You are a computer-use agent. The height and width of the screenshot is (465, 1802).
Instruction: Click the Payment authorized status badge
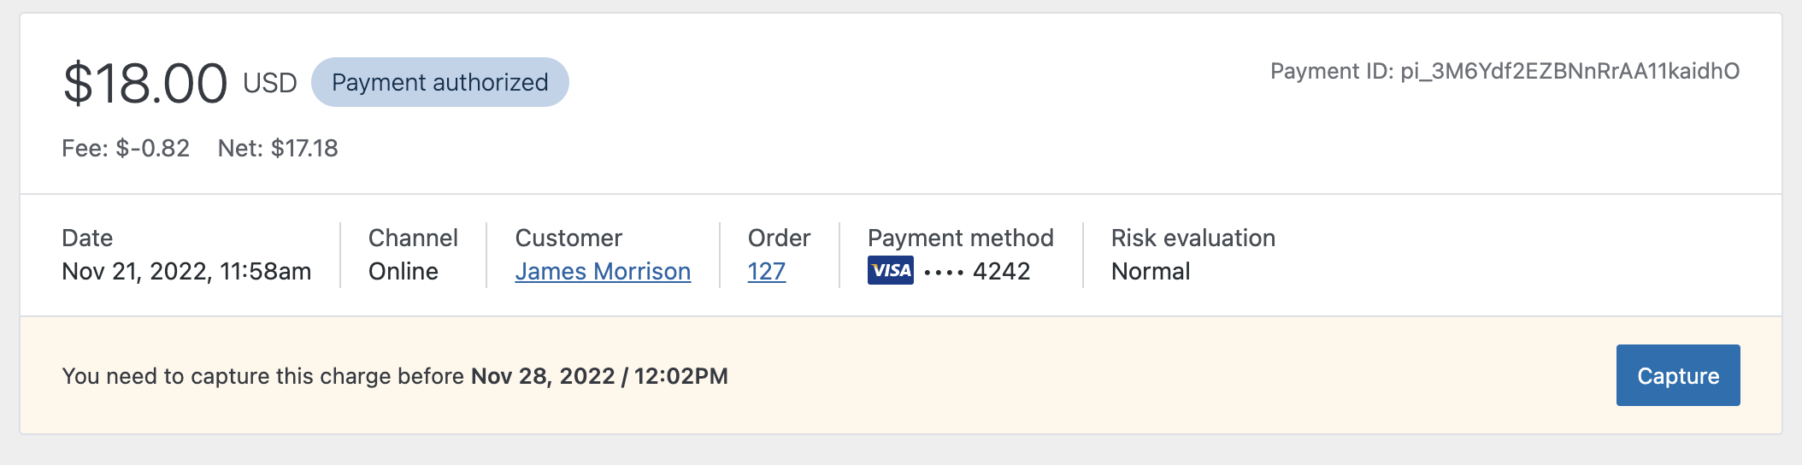point(439,82)
